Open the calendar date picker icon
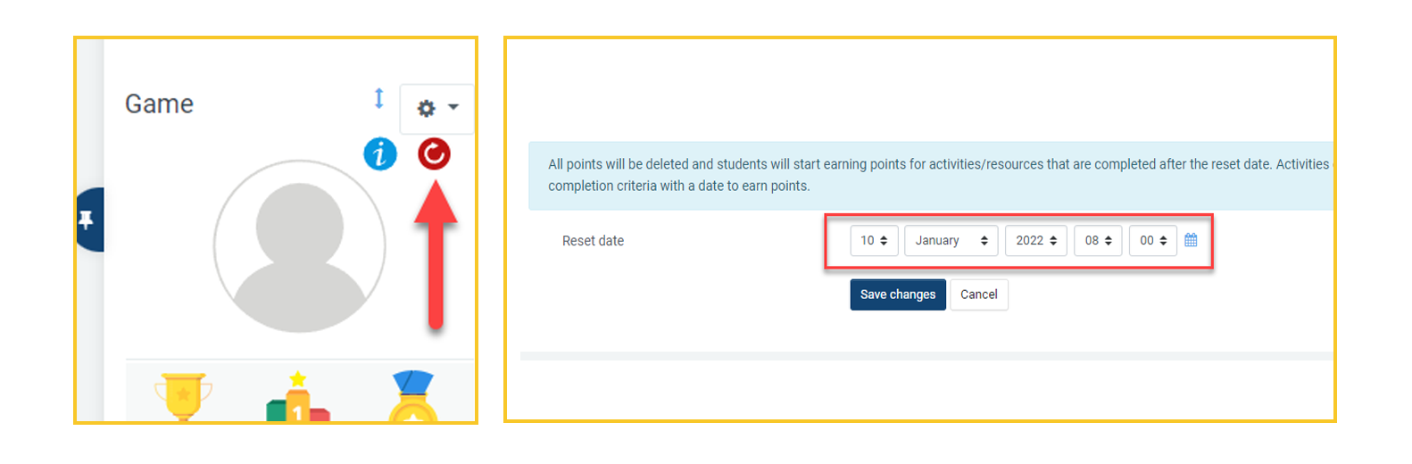The image size is (1412, 464). pos(1191,240)
